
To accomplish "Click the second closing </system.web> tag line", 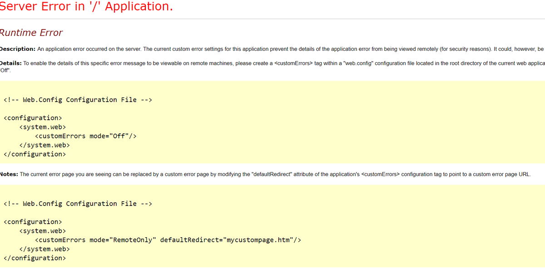I will tap(45, 249).
